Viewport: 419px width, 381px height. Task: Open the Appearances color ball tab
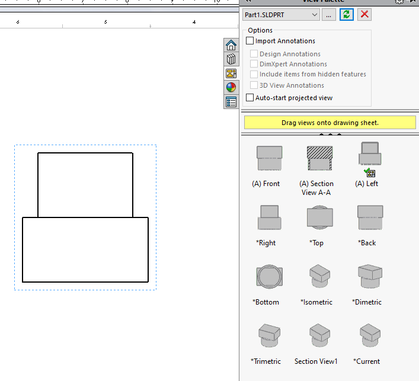tap(231, 88)
